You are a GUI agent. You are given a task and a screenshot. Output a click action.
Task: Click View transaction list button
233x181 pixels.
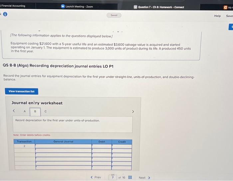point(22,91)
